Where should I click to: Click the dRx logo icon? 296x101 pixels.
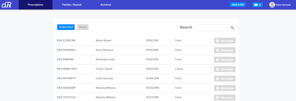6,5
